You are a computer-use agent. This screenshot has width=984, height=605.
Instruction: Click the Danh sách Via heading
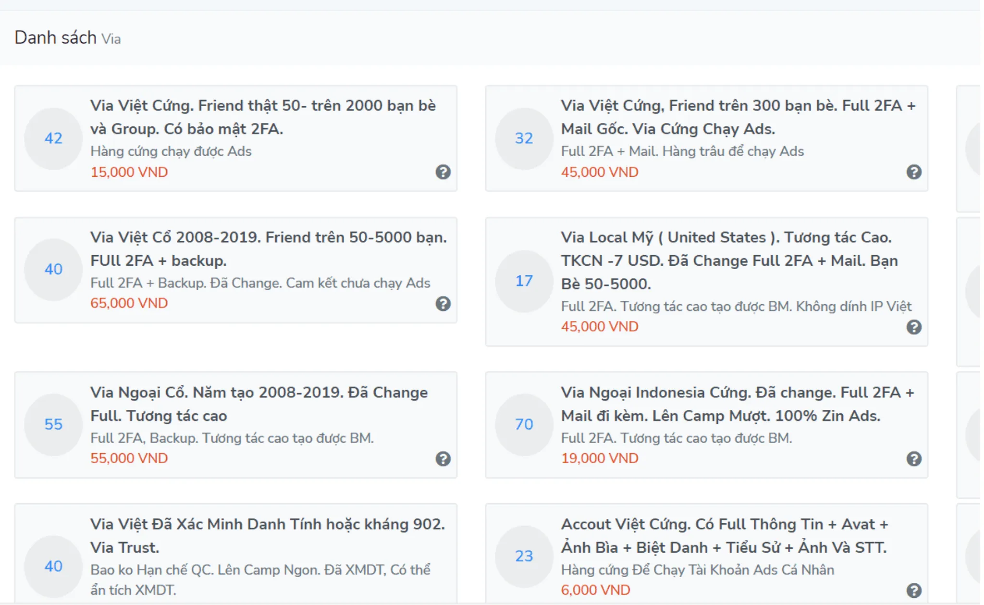pyautogui.click(x=68, y=37)
